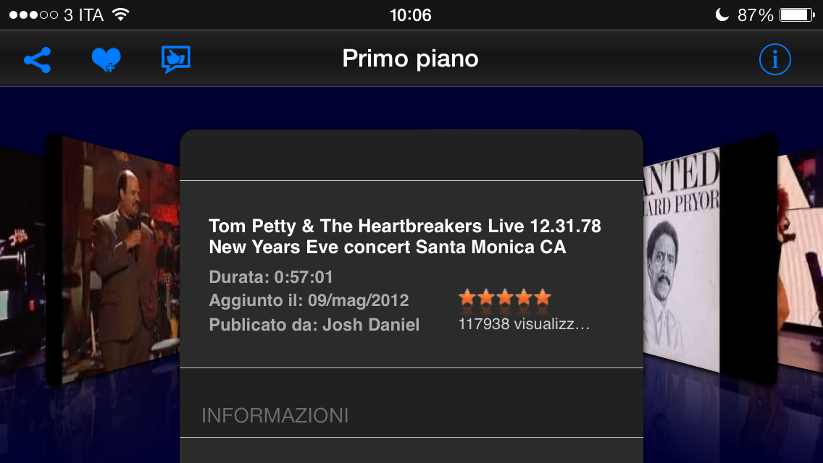Viewport: 823px width, 463px height.
Task: Tap the 10:06 clock in status bar
Action: click(410, 14)
